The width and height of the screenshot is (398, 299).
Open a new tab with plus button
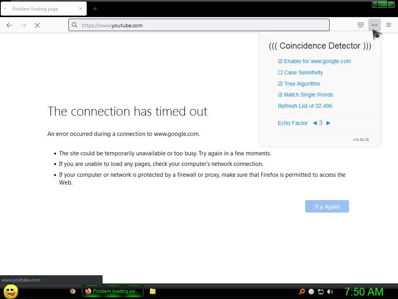pyautogui.click(x=95, y=9)
